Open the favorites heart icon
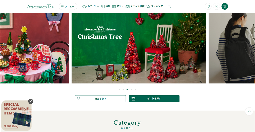Image resolution: width=255 pixels, height=132 pixels. coord(208,7)
